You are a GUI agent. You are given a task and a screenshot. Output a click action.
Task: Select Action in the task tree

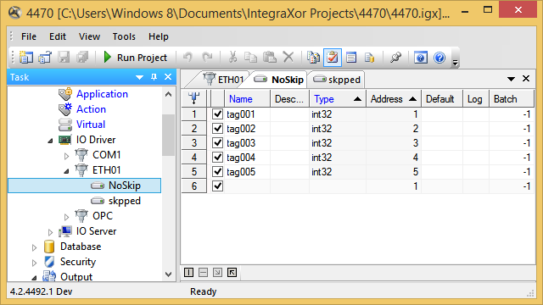click(x=91, y=109)
